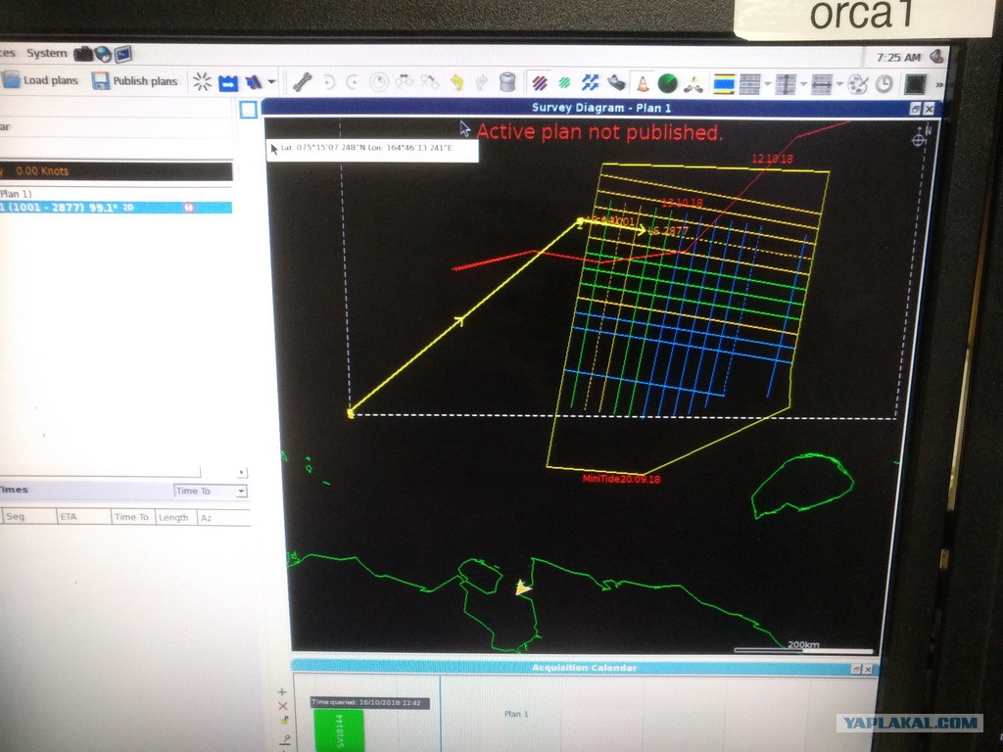The height and width of the screenshot is (752, 1003).
Task: Click the clock time toolbar icon
Action: tap(884, 84)
